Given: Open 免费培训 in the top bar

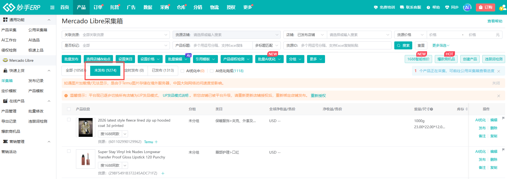Looking at the screenshot, I should pos(384,7).
